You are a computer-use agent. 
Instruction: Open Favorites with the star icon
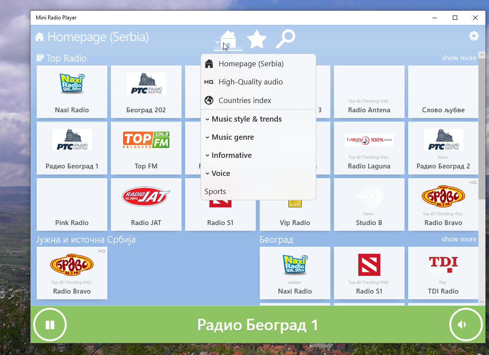257,39
